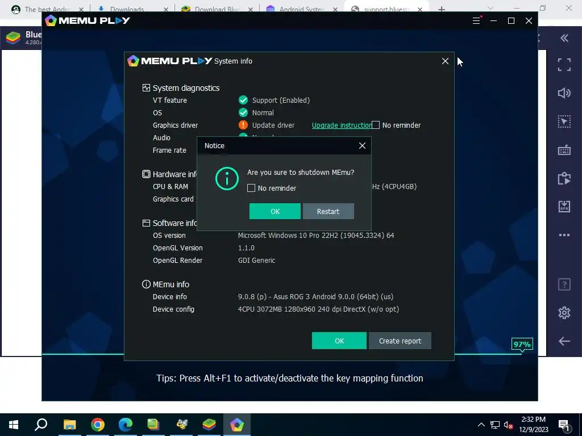Click the MEmu volume speaker icon

pos(564,93)
